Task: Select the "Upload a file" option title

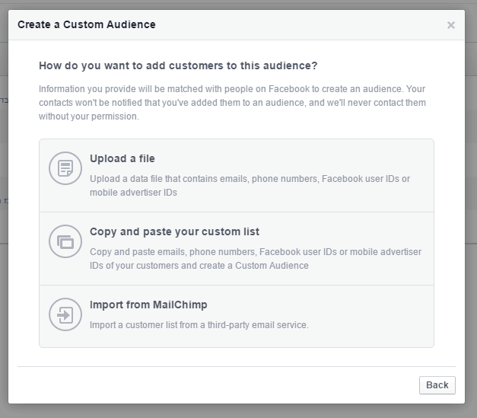Action: point(122,158)
